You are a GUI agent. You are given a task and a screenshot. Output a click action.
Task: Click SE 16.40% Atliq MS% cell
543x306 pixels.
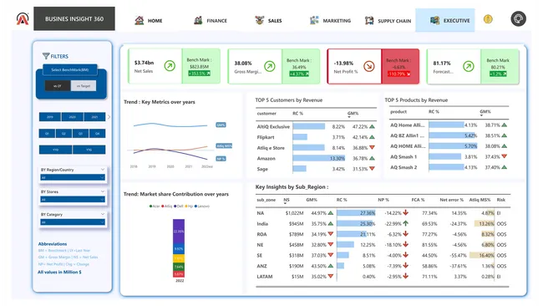(x=482, y=255)
